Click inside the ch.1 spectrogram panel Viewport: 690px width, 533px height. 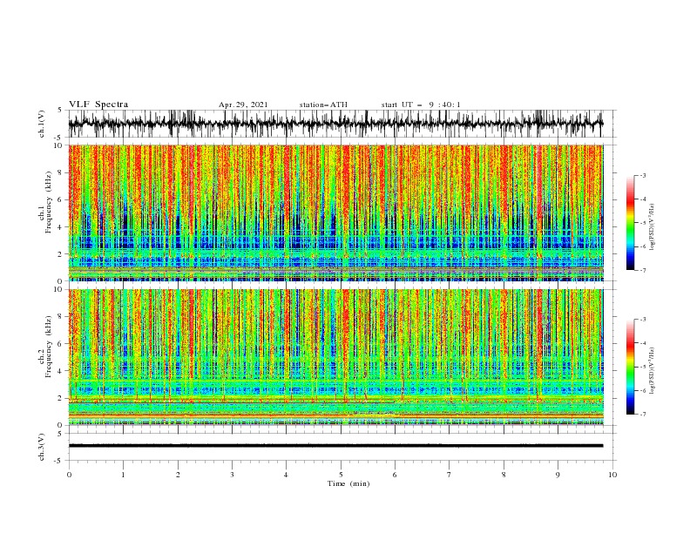pos(335,213)
